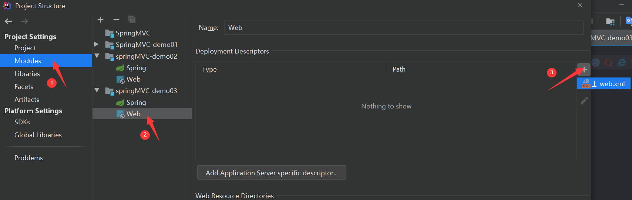This screenshot has width=632, height=200.
Task: Minimize the IDE main window behind
Action: coord(622,5)
